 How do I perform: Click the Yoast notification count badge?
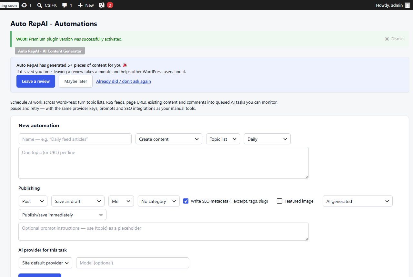point(110,5)
